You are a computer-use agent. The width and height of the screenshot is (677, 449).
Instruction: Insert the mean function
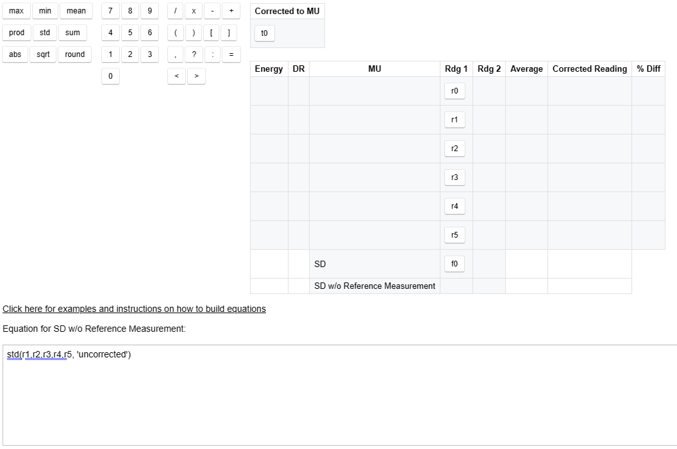pyautogui.click(x=76, y=11)
